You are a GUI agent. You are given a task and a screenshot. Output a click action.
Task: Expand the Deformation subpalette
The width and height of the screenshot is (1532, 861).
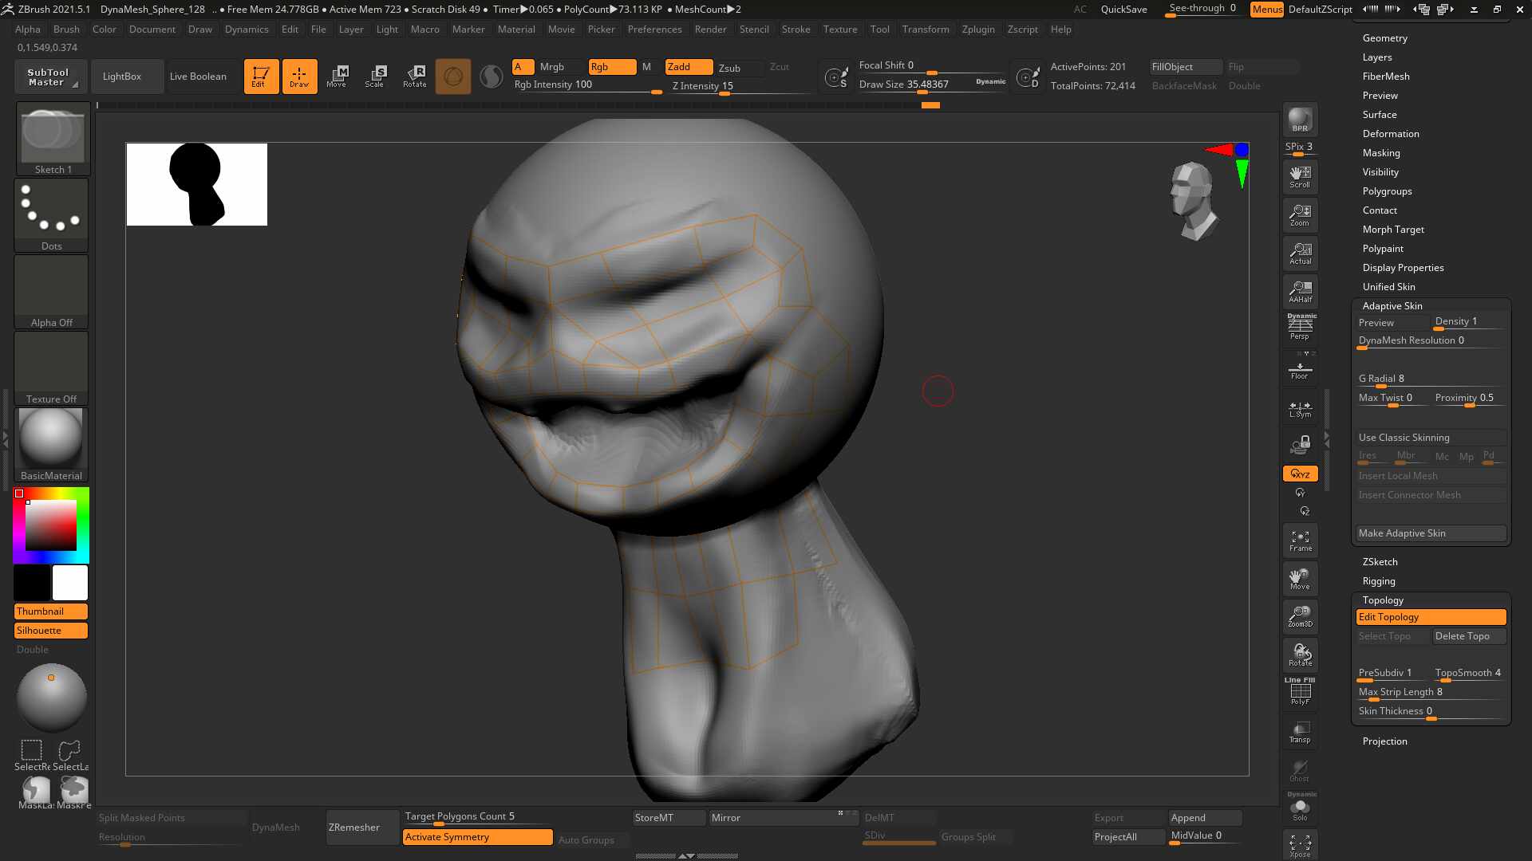(x=1390, y=134)
